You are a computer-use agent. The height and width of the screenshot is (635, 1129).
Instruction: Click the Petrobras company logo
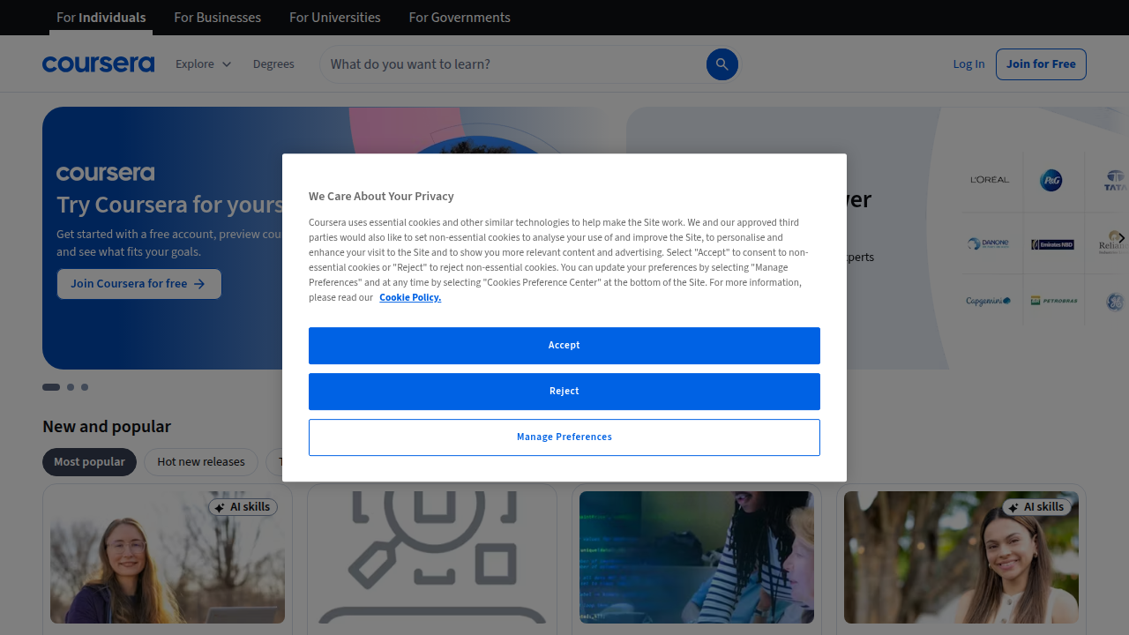tap(1054, 301)
